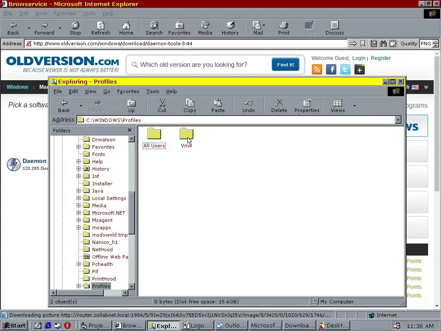Click the RSS feed icon on Oldversion
Viewport: 441px width, 331px height.
click(317, 69)
